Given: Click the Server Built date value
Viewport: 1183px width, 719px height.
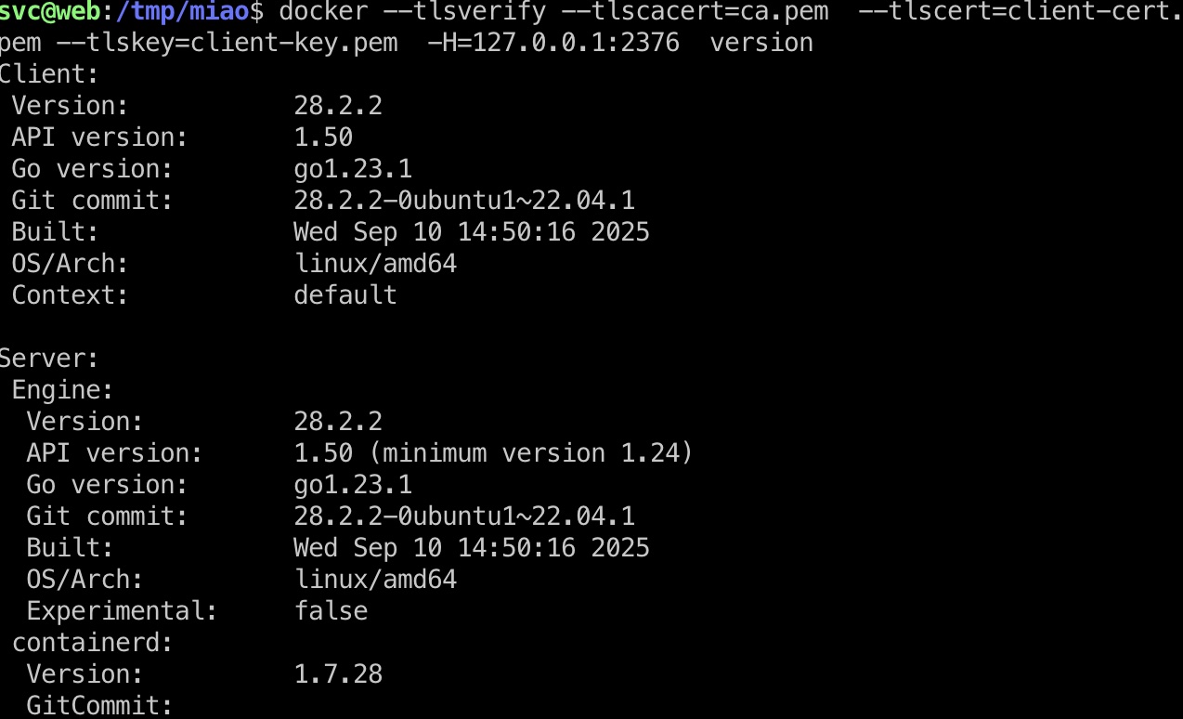Looking at the screenshot, I should pos(472,549).
